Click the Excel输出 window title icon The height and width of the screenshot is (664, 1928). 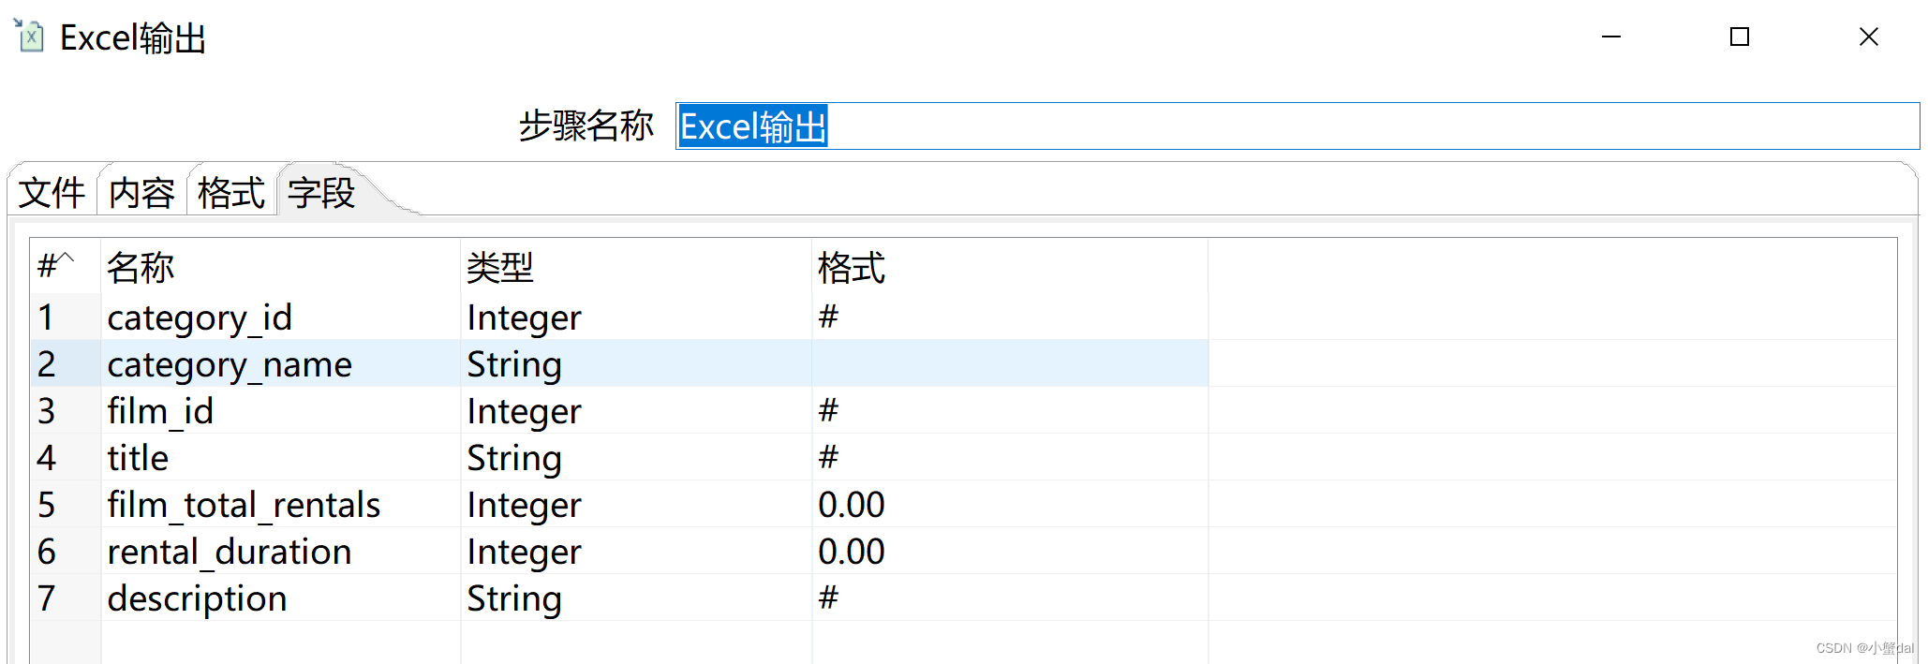tap(29, 36)
